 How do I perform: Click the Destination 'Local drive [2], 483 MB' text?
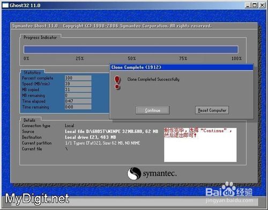point(91,137)
